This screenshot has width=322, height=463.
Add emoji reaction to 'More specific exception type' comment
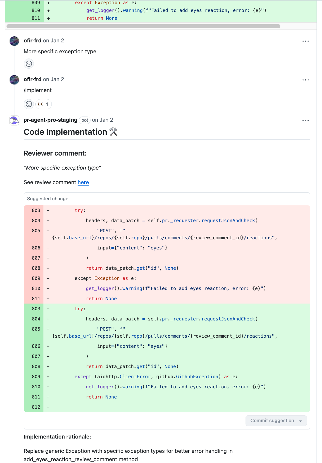click(29, 64)
